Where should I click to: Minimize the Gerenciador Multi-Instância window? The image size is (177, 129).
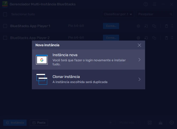[x=163, y=4]
